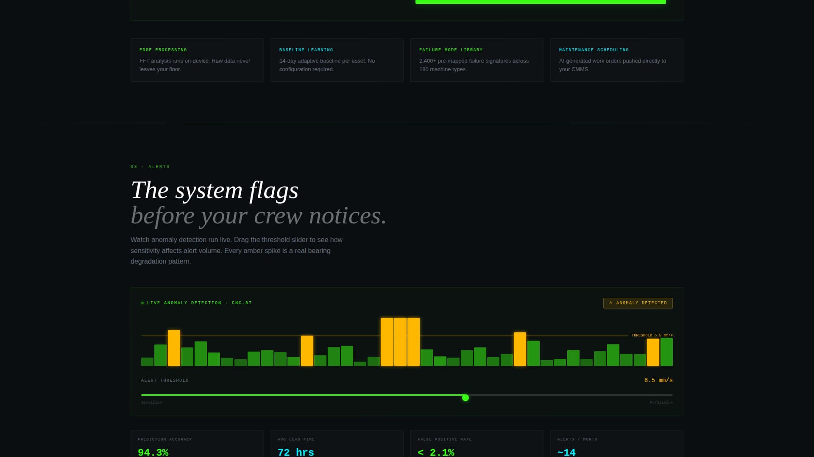Click the Maintenance Scheduling card title
Image resolution: width=814 pixels, height=457 pixels.
(x=594, y=50)
